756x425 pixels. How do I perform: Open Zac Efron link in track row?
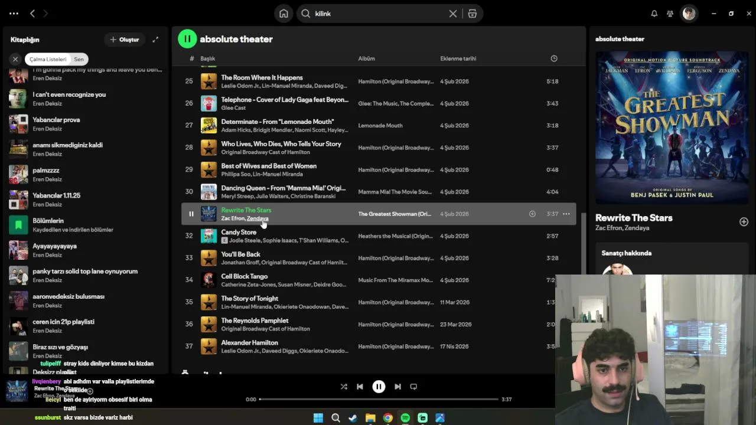click(x=233, y=218)
